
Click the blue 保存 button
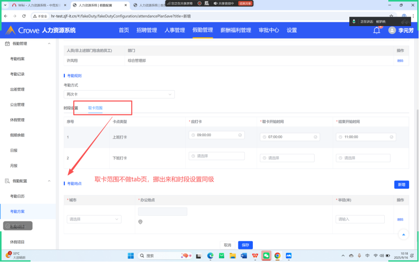245,245
